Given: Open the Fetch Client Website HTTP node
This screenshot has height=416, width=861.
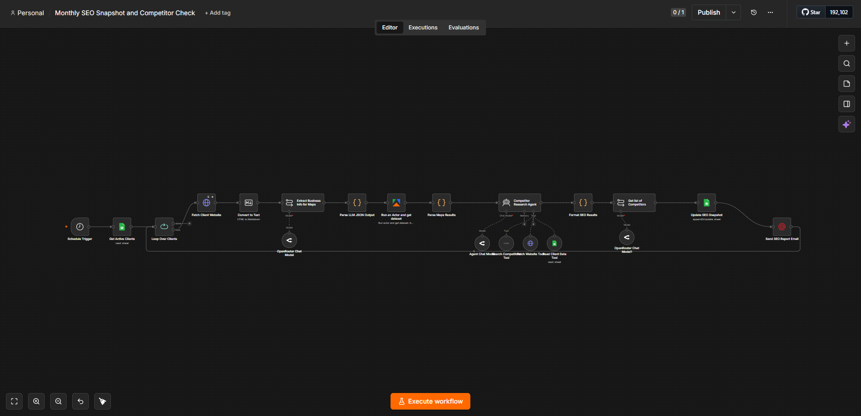Looking at the screenshot, I should point(207,203).
